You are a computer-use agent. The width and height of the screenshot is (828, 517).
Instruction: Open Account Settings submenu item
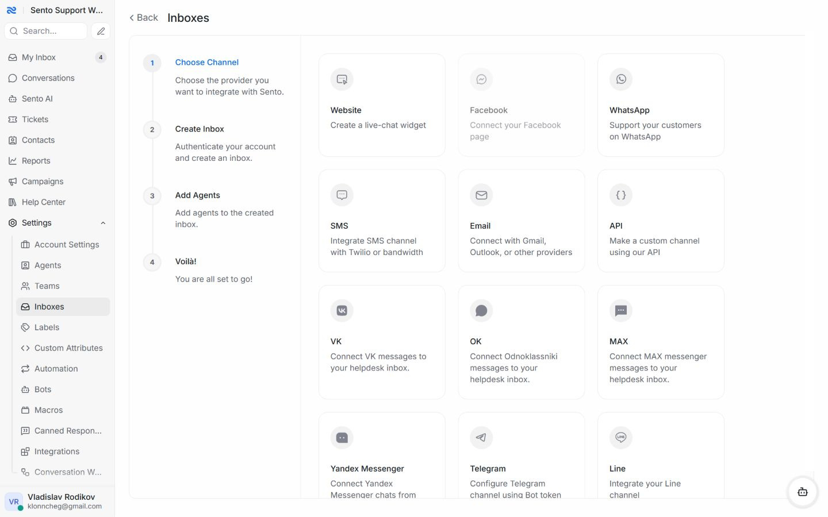(x=63, y=245)
